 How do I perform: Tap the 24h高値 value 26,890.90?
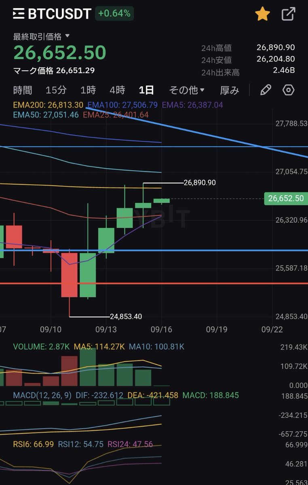point(276,47)
